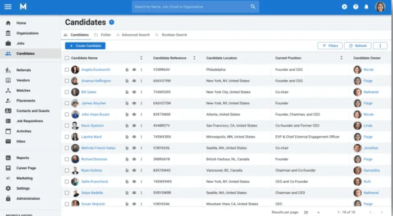
Task: Open the three-dot menu for Kevin Systrom
Action: (x=141, y=126)
